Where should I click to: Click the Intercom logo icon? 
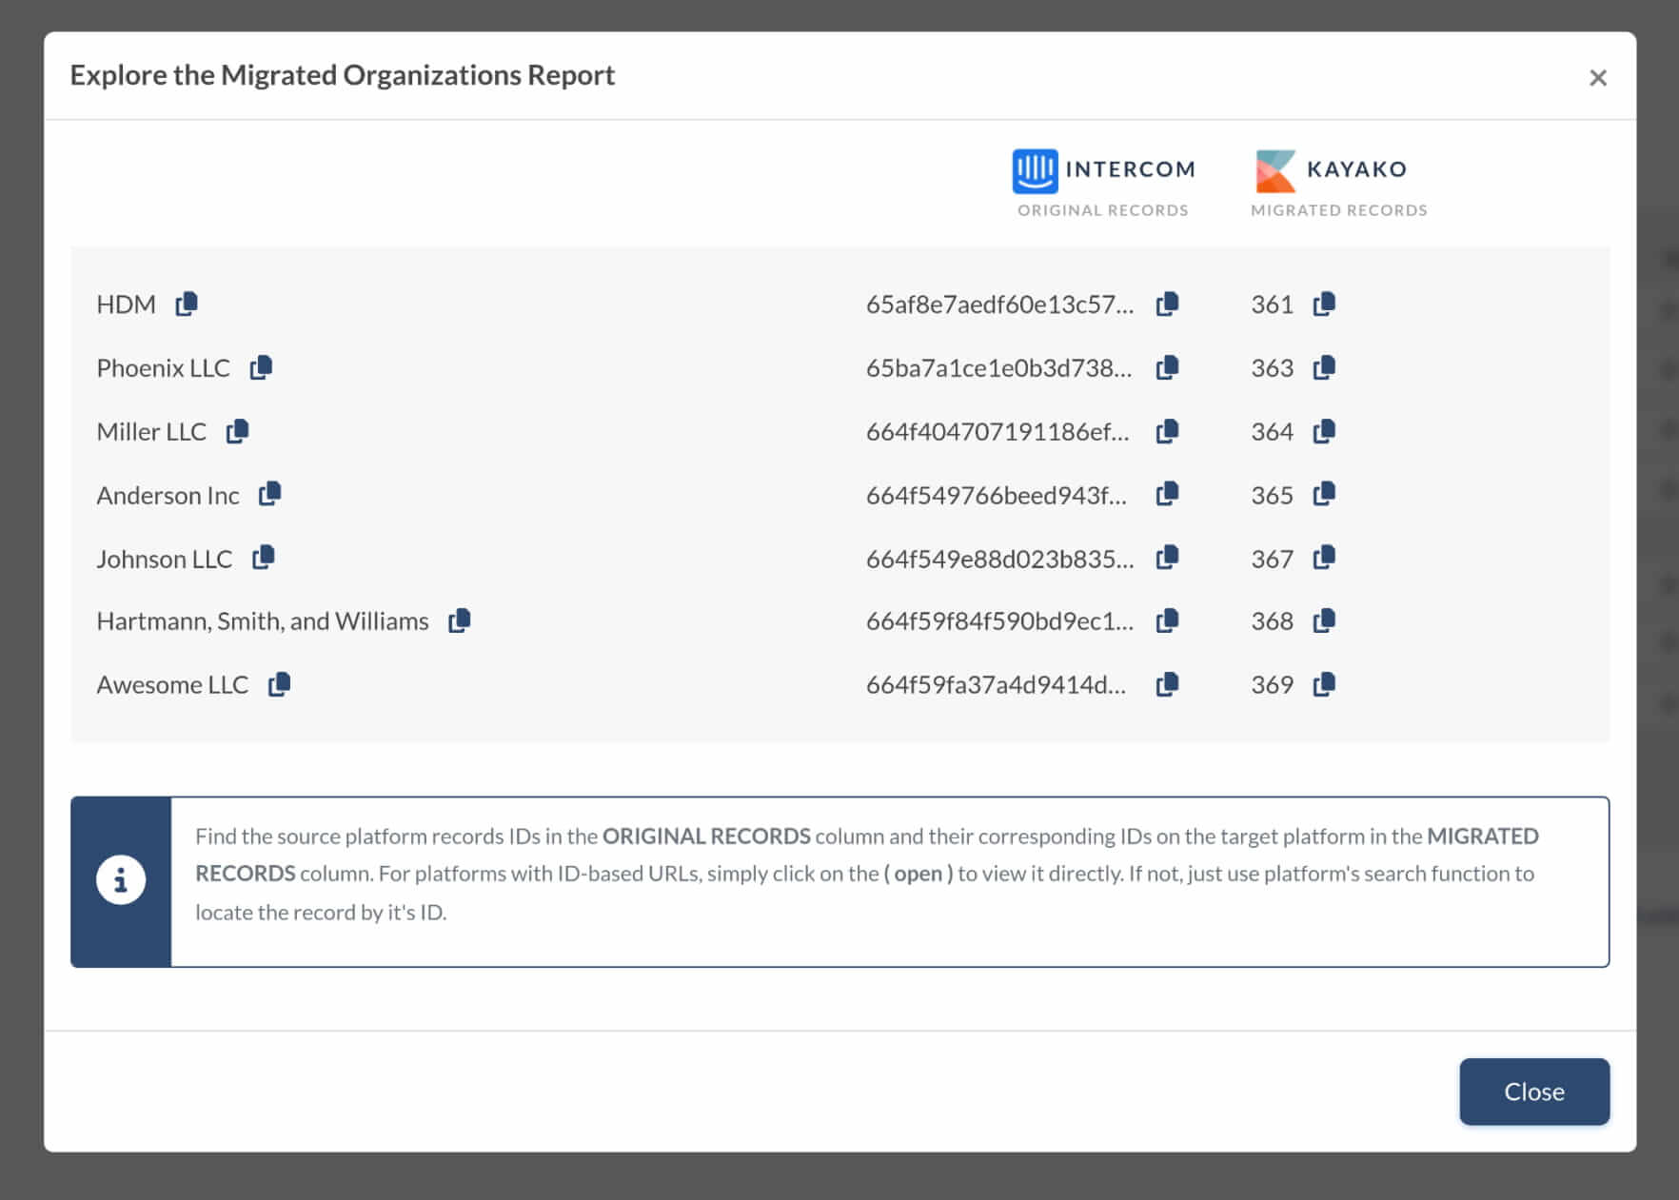click(1035, 170)
